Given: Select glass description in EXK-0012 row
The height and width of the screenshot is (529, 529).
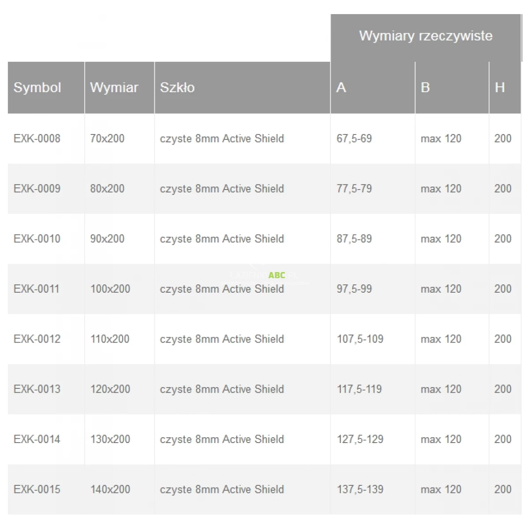Looking at the screenshot, I should [222, 339].
